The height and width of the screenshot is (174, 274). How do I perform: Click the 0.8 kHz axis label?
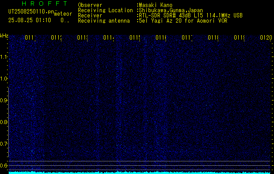click(x=3, y=122)
